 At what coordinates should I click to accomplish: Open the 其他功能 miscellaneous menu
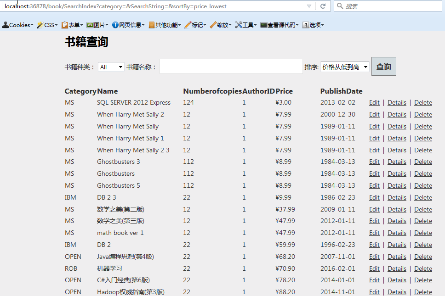165,25
